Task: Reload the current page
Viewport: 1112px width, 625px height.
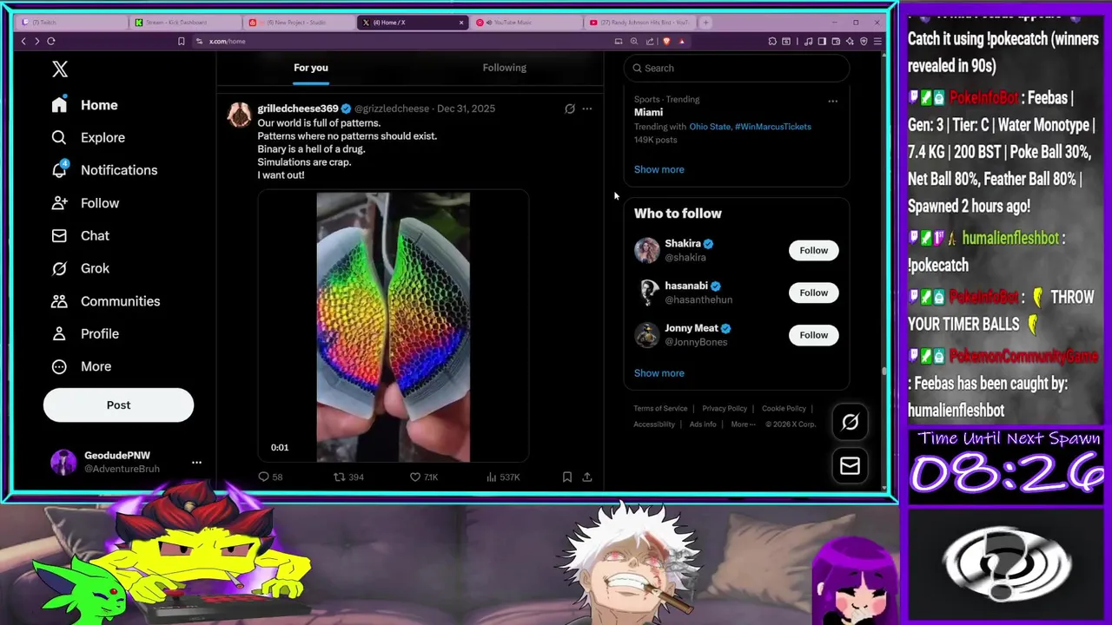Action: click(51, 41)
